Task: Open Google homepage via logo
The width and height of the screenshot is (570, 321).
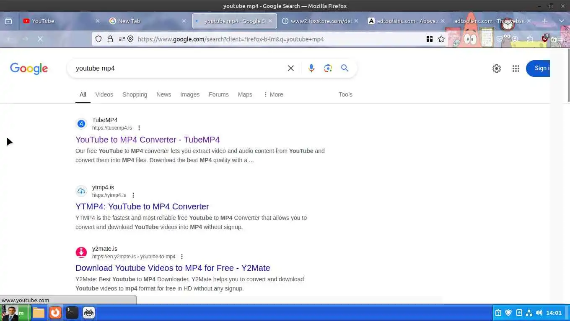Action: (29, 69)
